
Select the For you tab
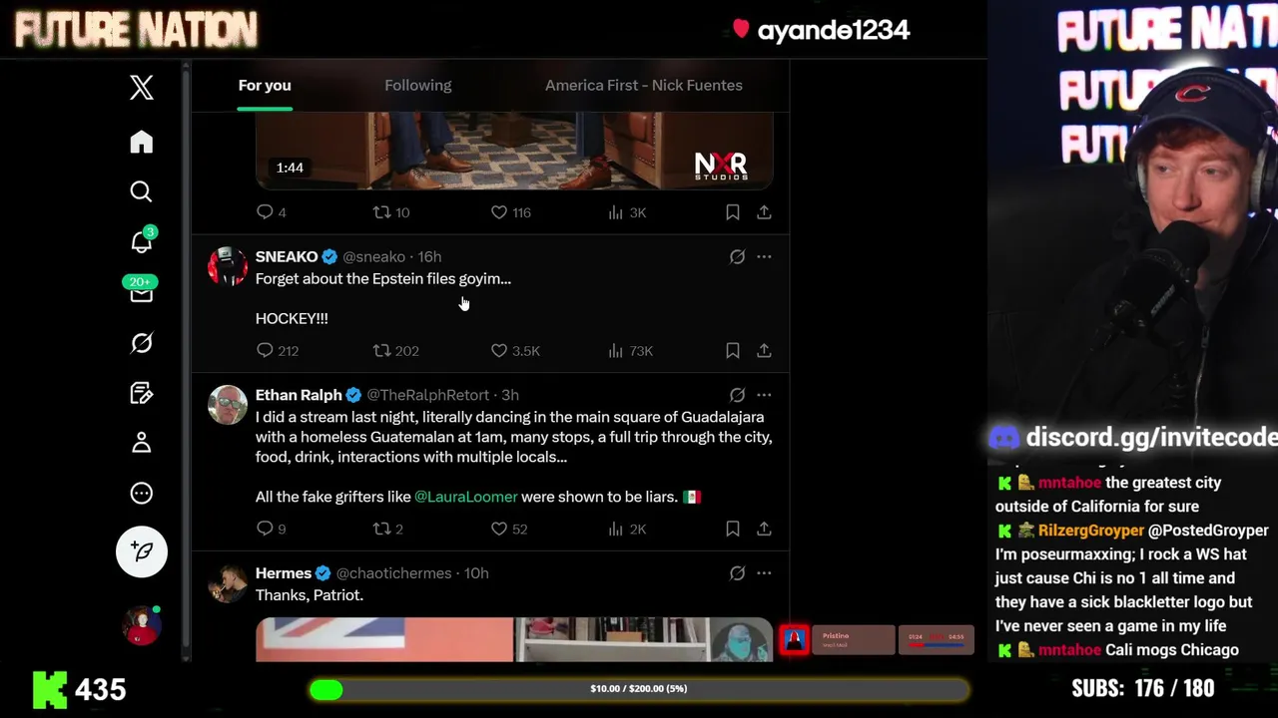point(265,85)
